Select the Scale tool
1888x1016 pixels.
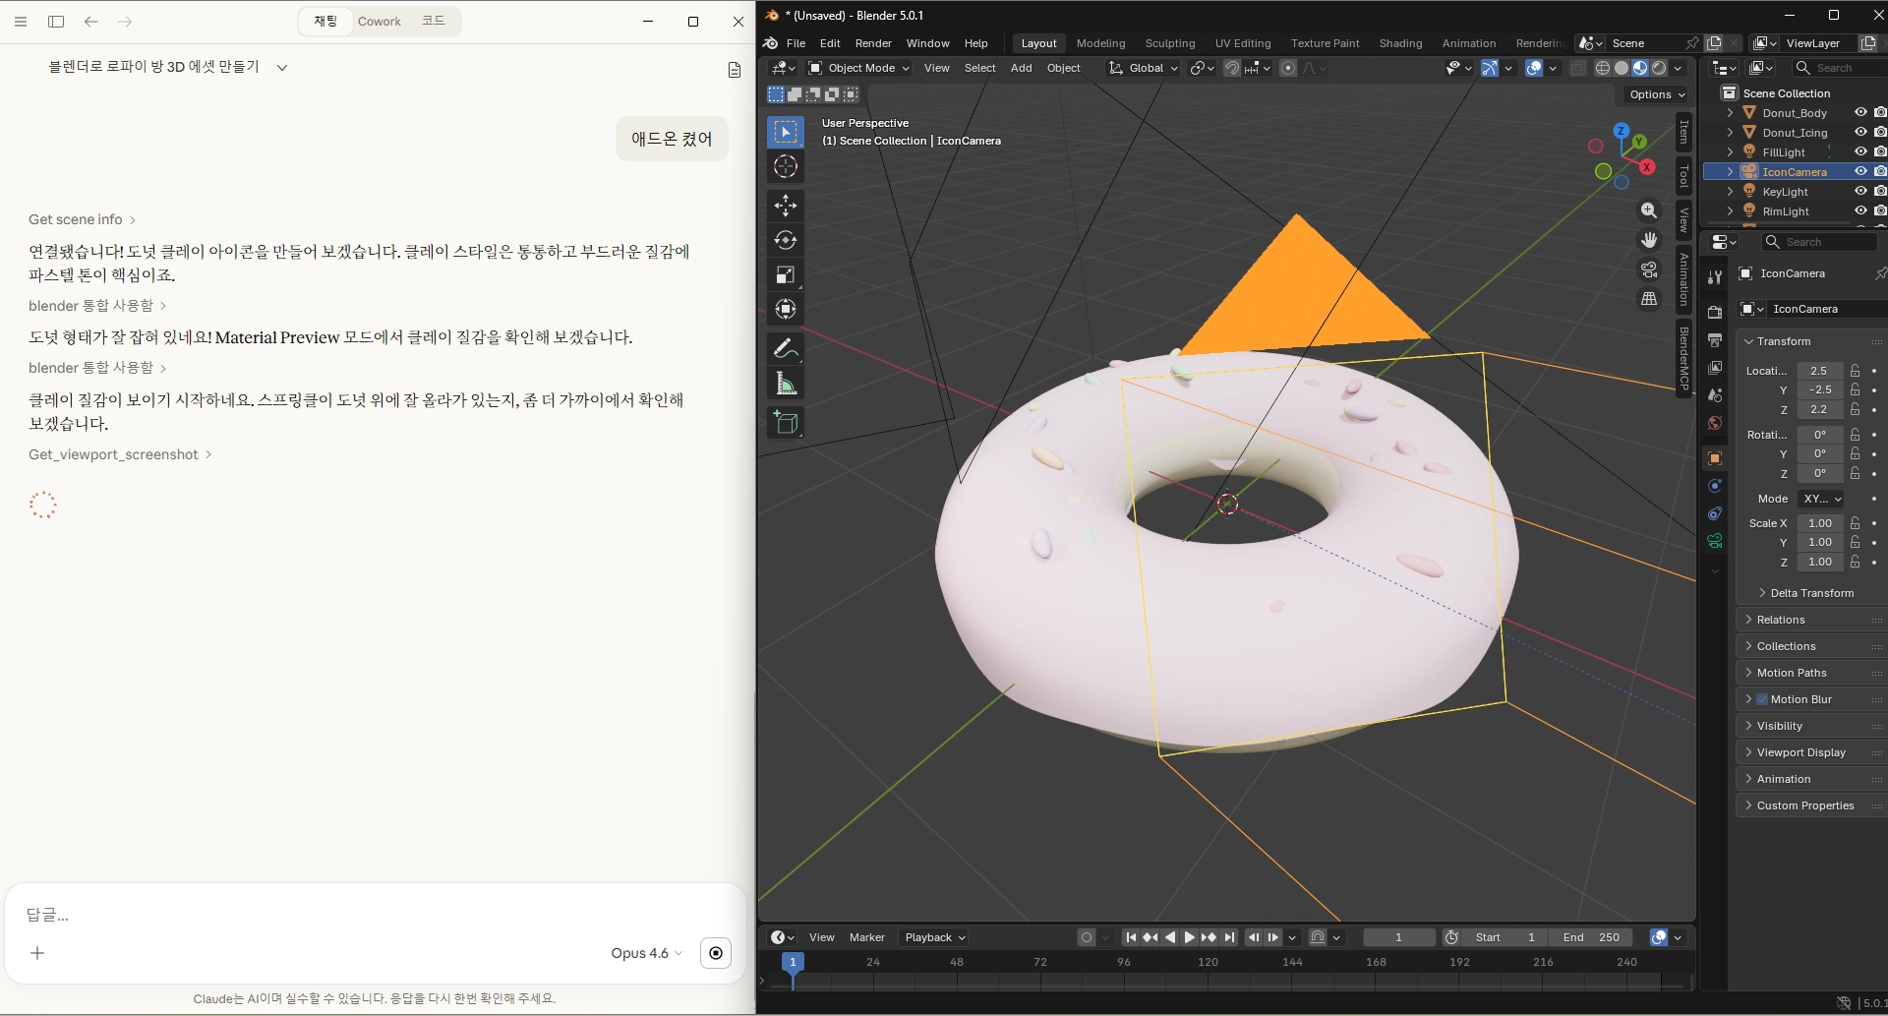click(x=785, y=274)
